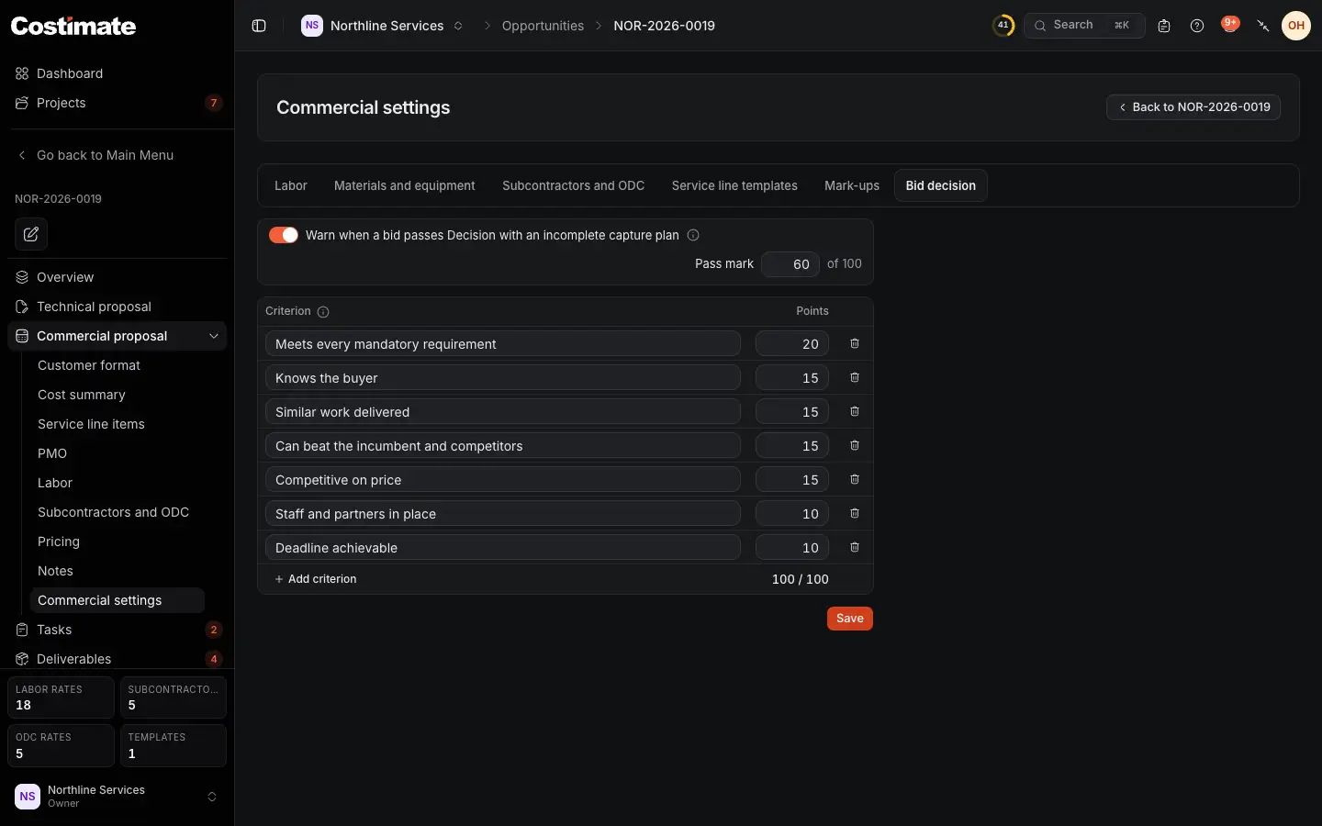1322x826 pixels.
Task: Open the progress ring showing 41
Action: (1003, 26)
